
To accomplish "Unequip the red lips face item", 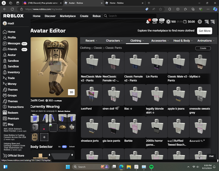I will 44,127.
